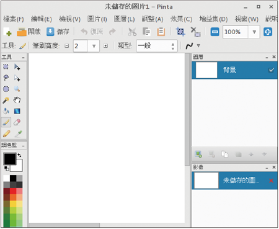Select the Pencil tool
The height and width of the screenshot is (229, 279).
click(x=6, y=133)
